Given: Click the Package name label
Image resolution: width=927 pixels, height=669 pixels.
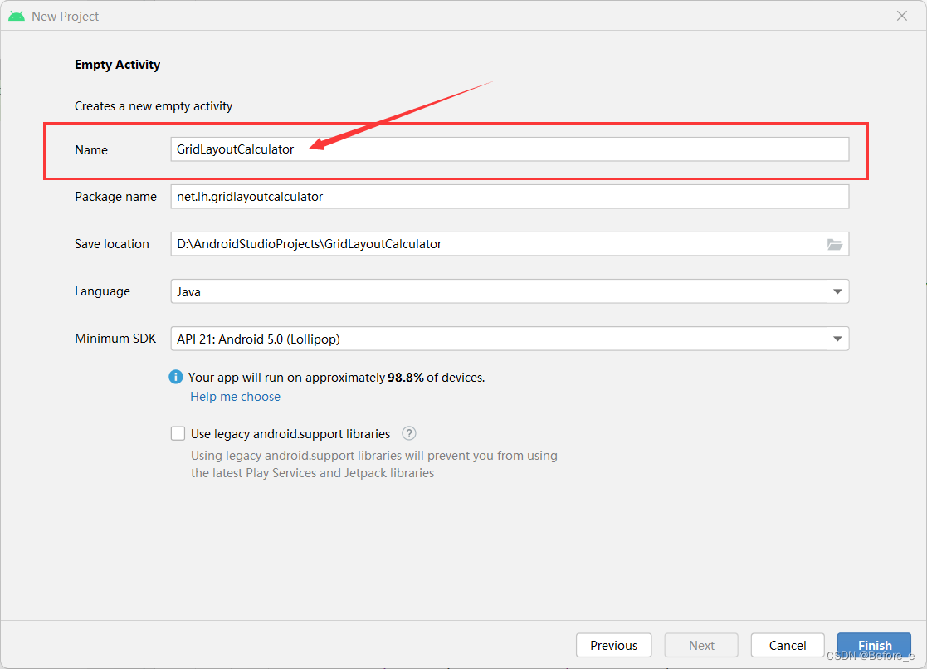Looking at the screenshot, I should tap(116, 197).
